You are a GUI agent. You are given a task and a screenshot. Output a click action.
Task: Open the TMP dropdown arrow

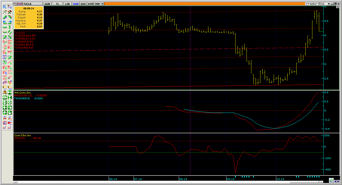(102, 4)
